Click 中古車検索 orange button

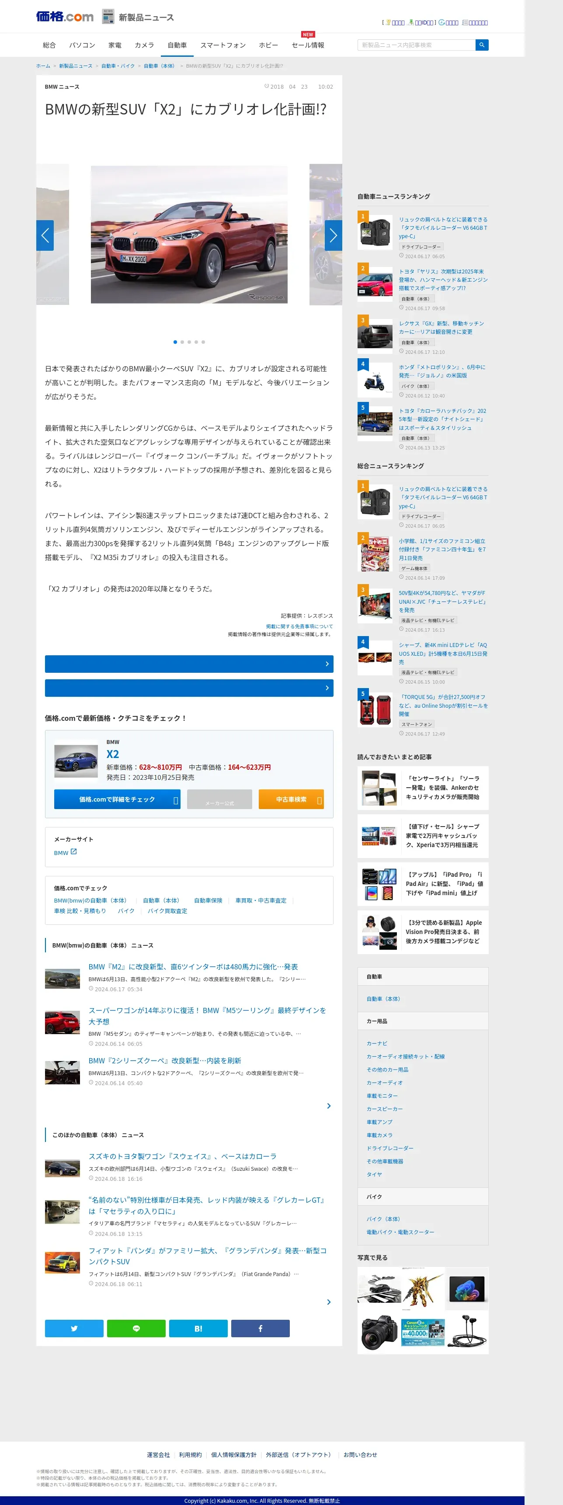point(291,799)
